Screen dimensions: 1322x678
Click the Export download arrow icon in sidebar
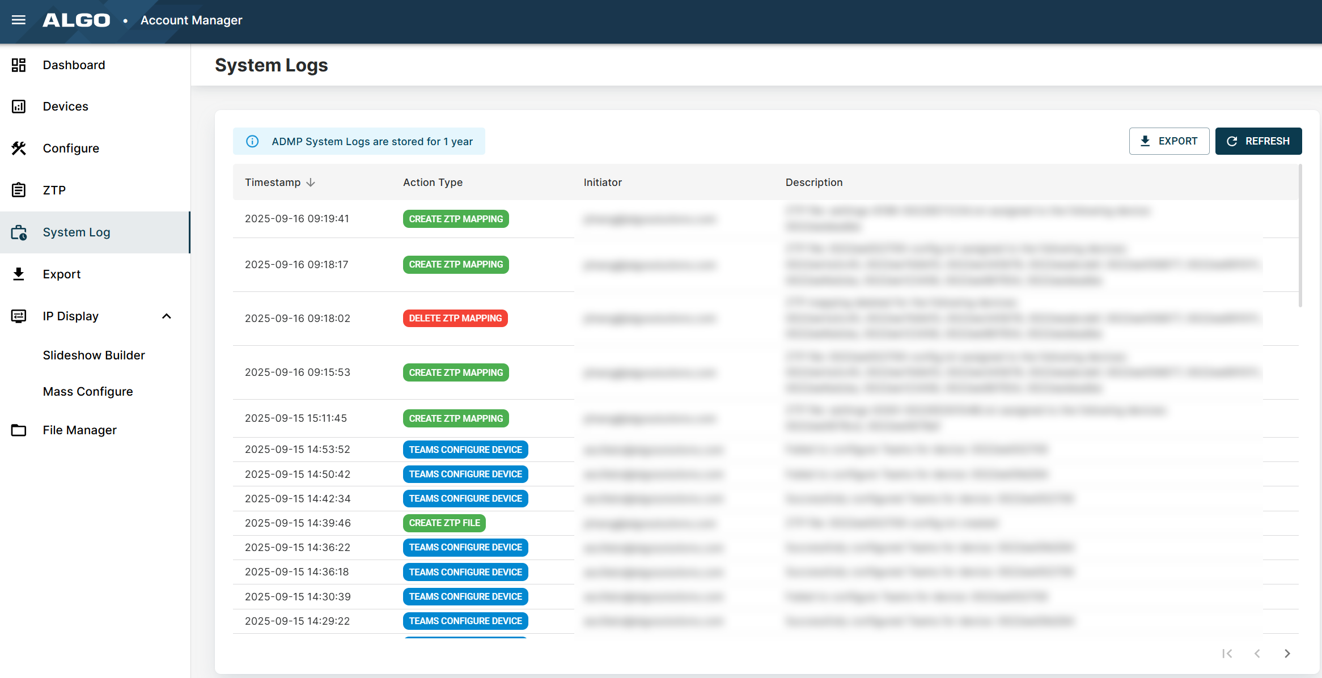pyautogui.click(x=19, y=274)
